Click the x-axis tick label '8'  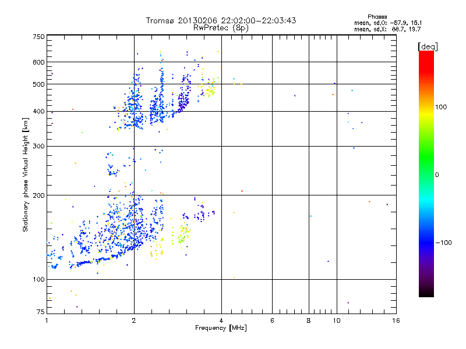pos(309,320)
